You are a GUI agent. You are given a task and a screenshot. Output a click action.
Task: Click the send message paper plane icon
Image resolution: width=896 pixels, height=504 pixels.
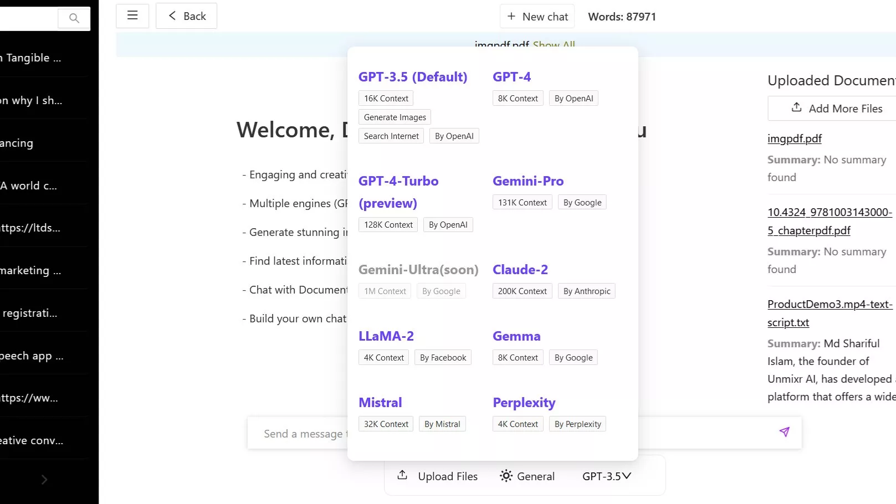(x=784, y=432)
